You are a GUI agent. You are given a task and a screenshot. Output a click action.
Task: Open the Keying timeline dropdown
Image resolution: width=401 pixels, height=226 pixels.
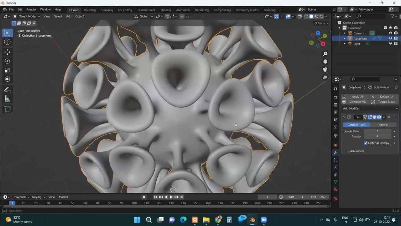tap(39, 197)
